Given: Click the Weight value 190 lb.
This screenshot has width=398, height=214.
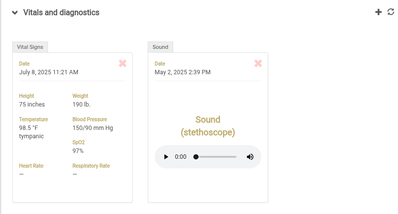Looking at the screenshot, I should [81, 105].
